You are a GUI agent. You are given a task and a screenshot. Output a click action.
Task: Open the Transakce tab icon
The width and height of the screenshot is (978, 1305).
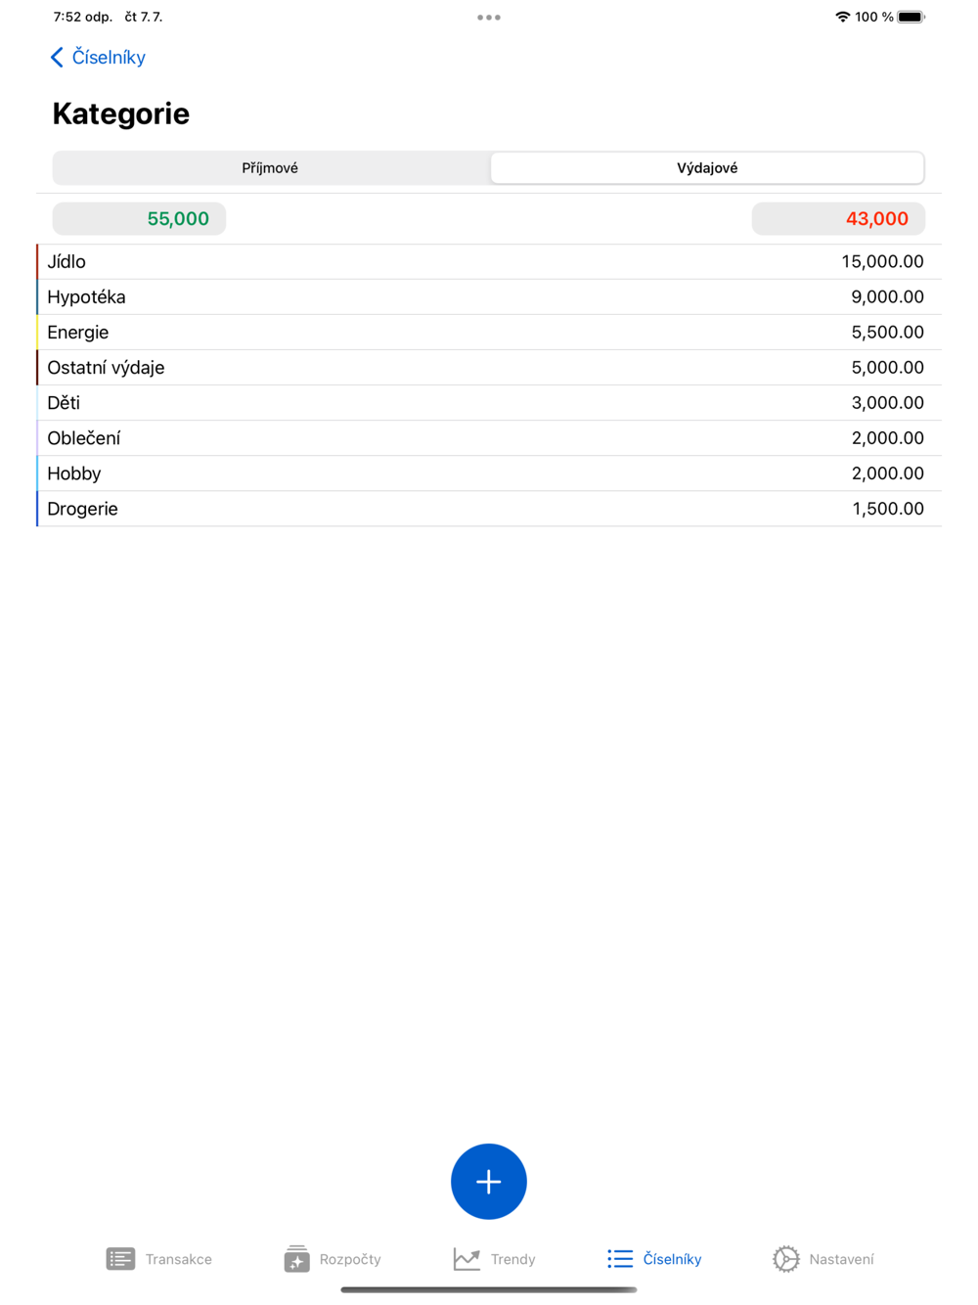coord(120,1258)
